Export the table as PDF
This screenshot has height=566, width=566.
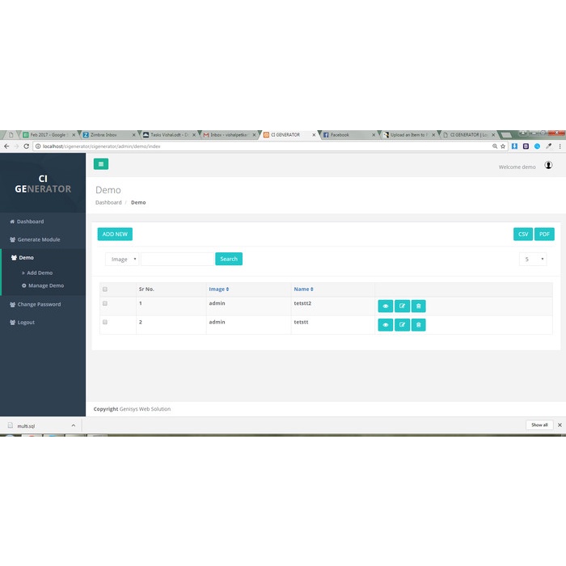544,234
